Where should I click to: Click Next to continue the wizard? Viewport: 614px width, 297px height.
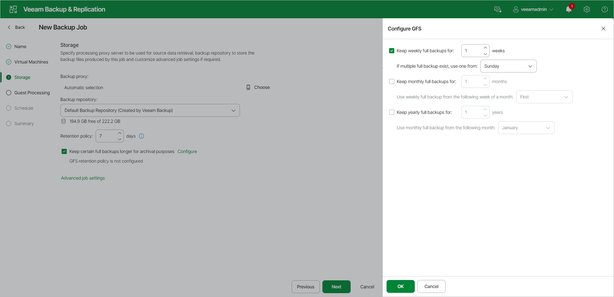point(337,287)
